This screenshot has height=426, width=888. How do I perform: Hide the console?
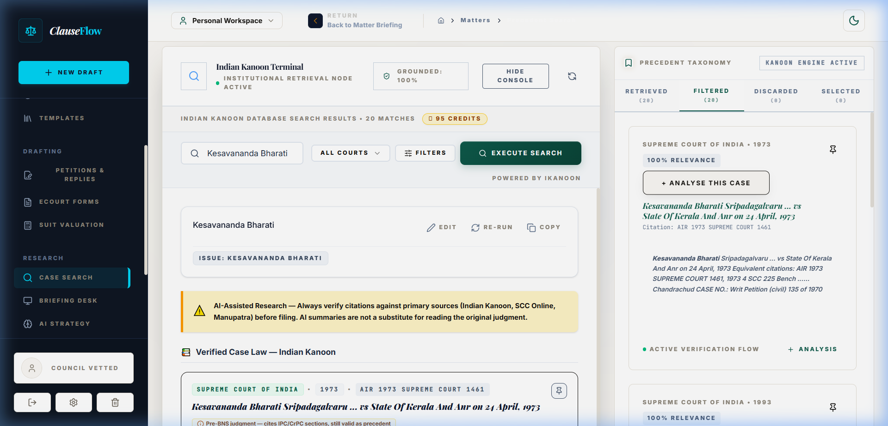515,76
